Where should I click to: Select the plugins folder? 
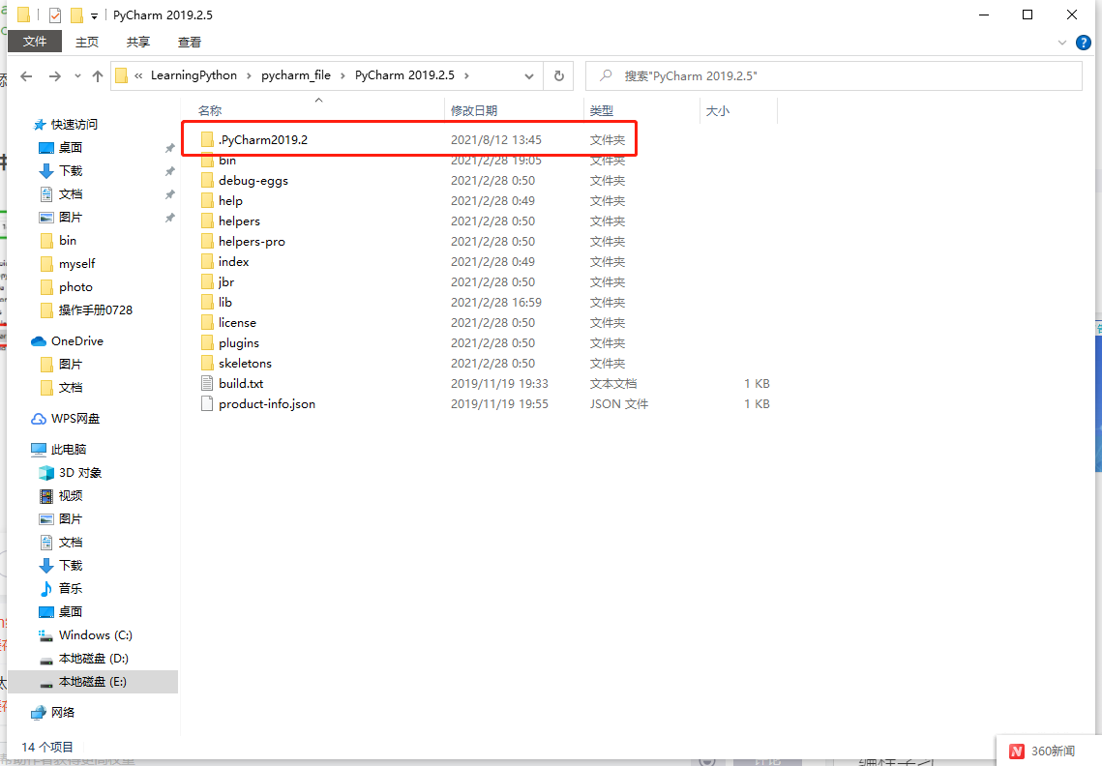[x=238, y=343]
